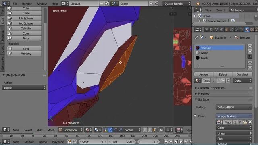Screen dimensions: 258x145
Task: Open the Toggle action dropdown
Action: [x=24, y=88]
